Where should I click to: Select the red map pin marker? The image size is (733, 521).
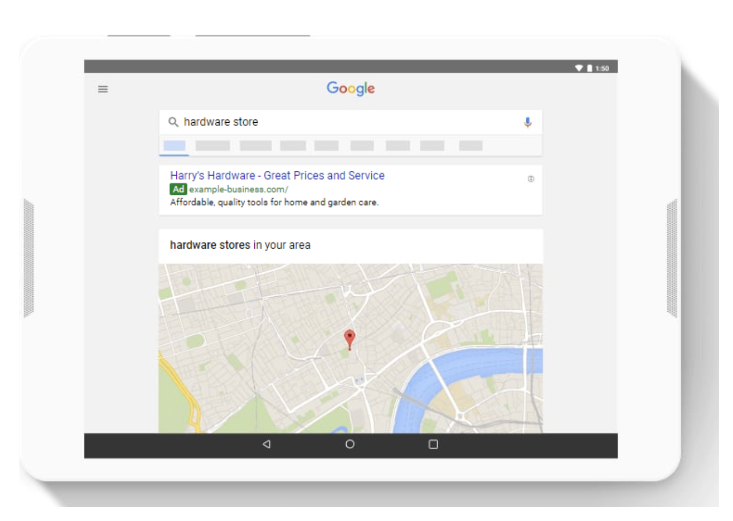click(349, 337)
